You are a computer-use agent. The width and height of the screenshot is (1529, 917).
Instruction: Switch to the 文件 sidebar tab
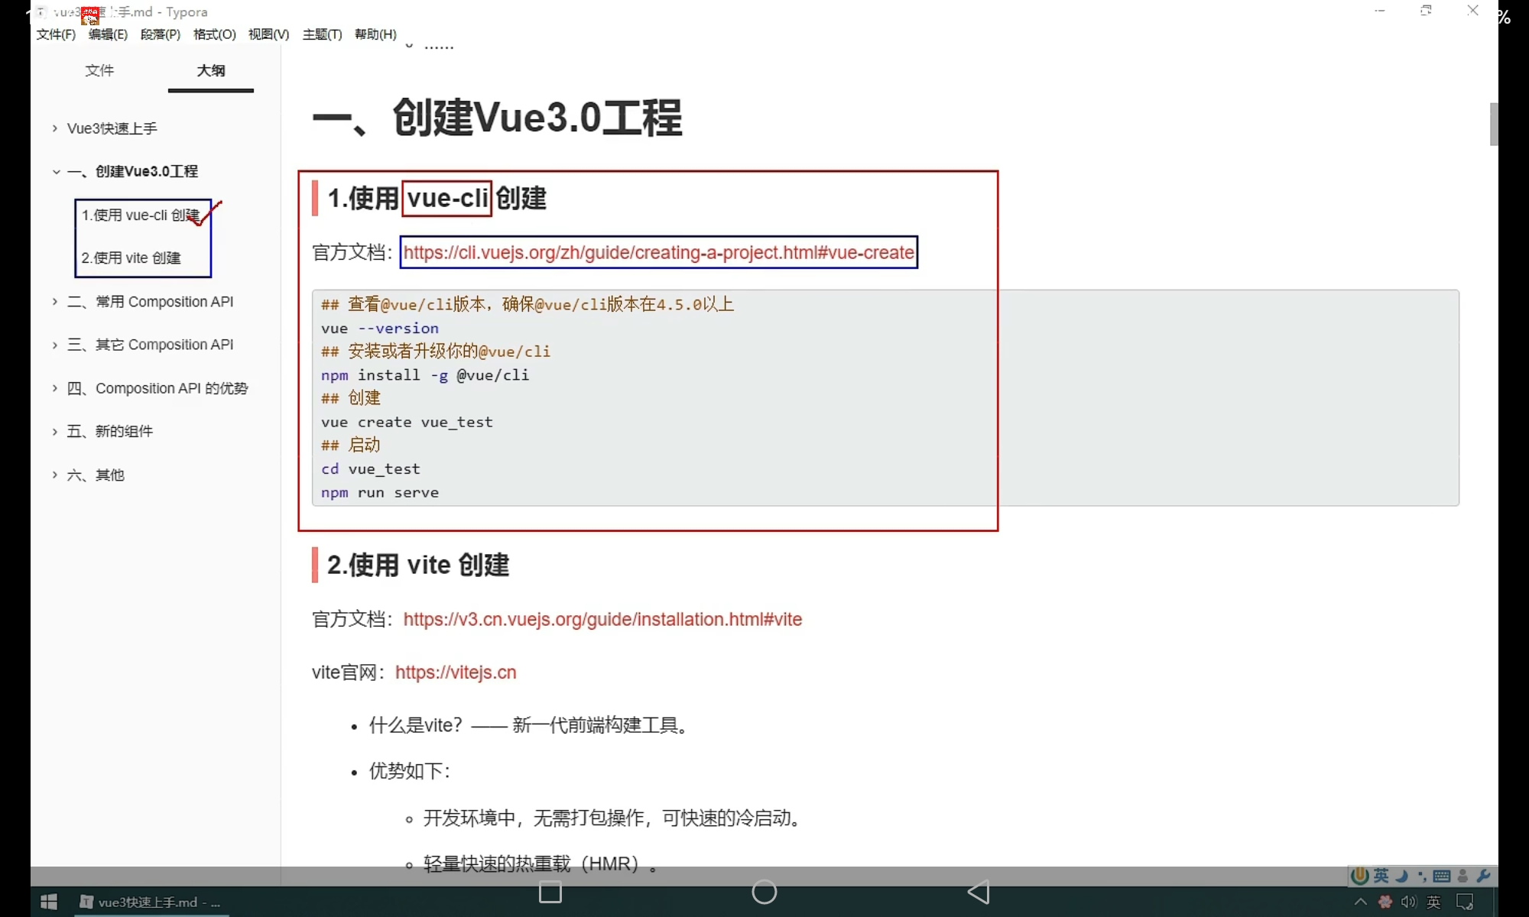[x=99, y=70]
